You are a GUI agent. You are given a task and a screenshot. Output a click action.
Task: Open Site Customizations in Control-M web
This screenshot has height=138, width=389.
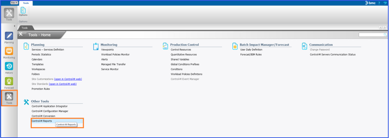click(68, 79)
